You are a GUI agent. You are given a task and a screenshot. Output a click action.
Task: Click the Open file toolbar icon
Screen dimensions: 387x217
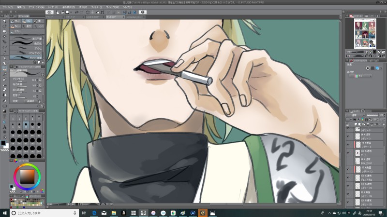pos(62,12)
